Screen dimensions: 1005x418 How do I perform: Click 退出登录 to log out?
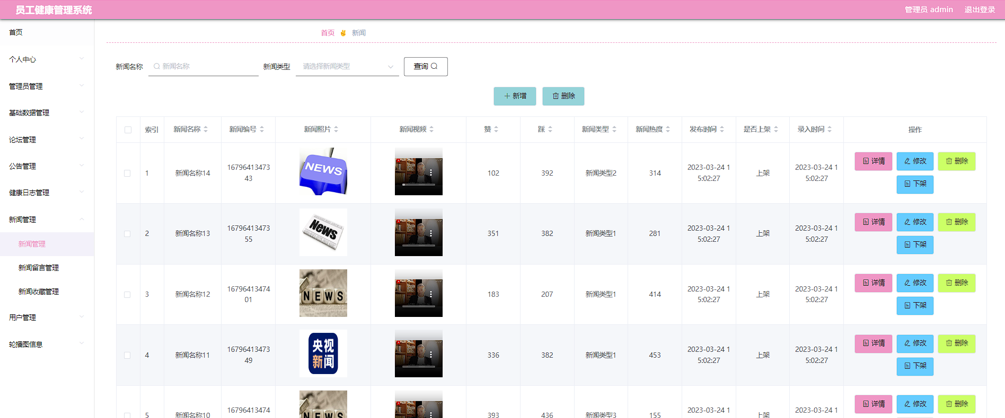click(x=980, y=10)
